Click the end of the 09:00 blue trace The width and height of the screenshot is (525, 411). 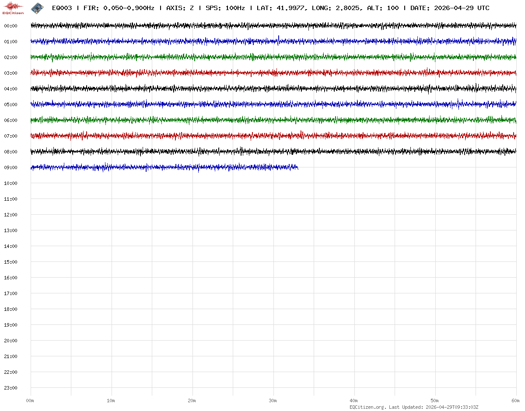coord(297,167)
